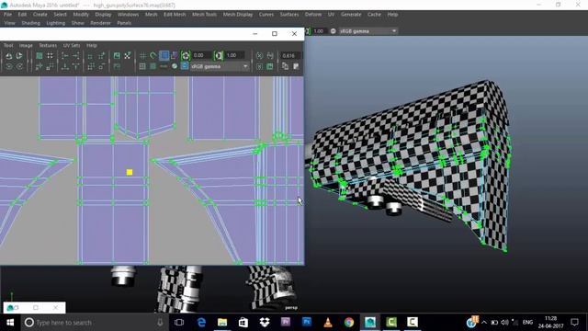Click UV editor gamma field 1.00
This screenshot has height=331, width=588.
click(x=235, y=55)
